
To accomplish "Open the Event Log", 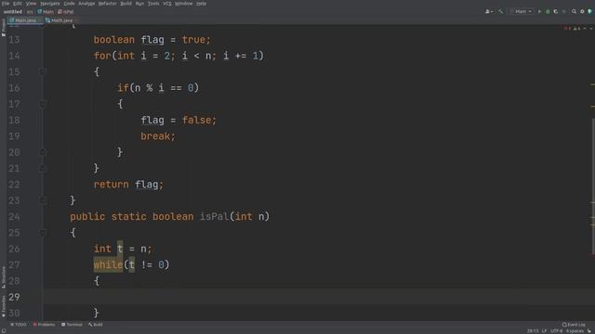I will [574, 325].
